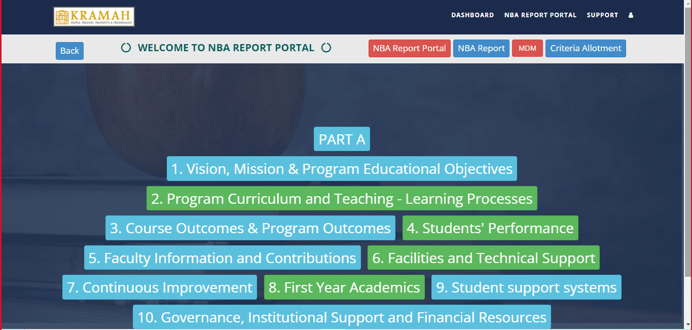The image size is (692, 330).
Task: Select NBA Report Portal in top navigation
Action: click(540, 15)
